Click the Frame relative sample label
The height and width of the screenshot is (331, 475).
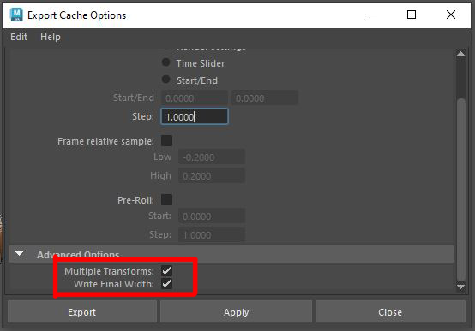click(x=105, y=141)
